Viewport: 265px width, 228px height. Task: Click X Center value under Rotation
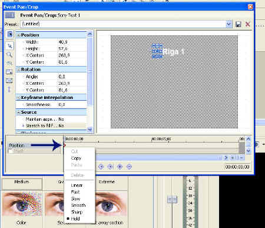tap(64, 83)
